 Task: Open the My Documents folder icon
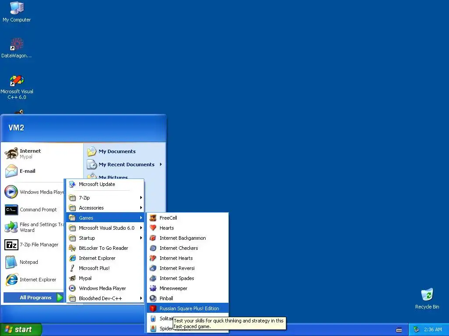[x=92, y=151]
